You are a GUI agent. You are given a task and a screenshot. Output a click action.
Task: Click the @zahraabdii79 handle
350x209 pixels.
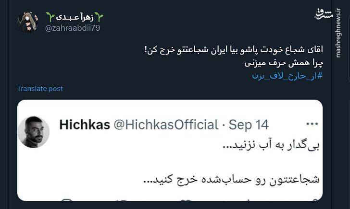(x=73, y=28)
